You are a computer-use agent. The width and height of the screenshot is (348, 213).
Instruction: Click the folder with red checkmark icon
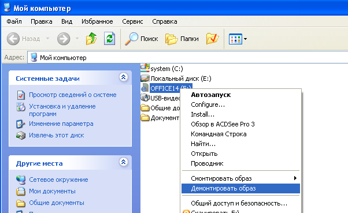tap(212, 39)
